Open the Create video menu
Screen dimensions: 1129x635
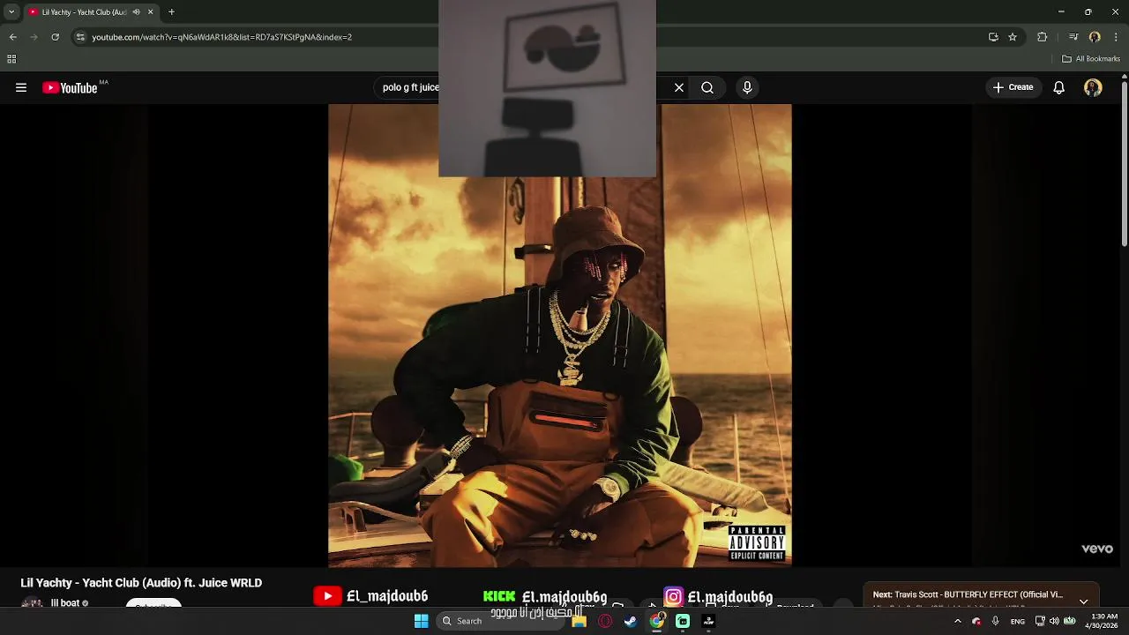[1013, 87]
